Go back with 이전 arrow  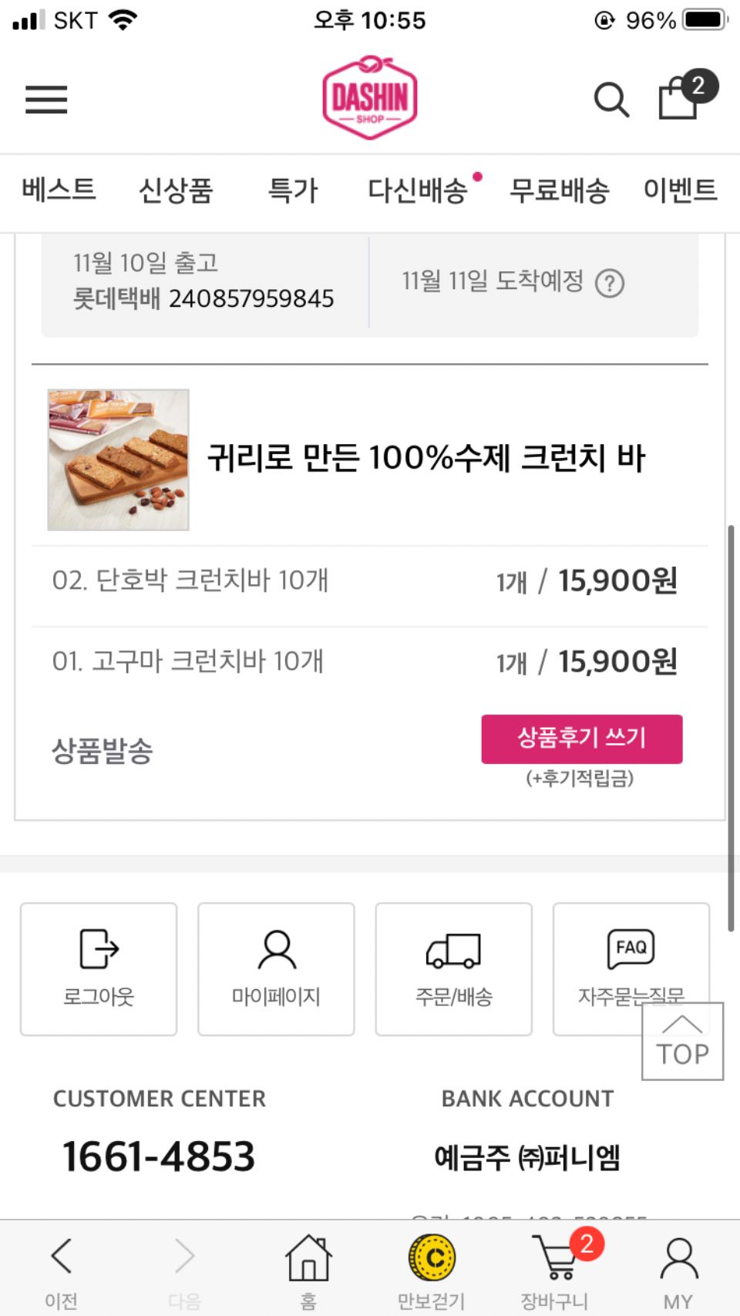(x=62, y=1270)
